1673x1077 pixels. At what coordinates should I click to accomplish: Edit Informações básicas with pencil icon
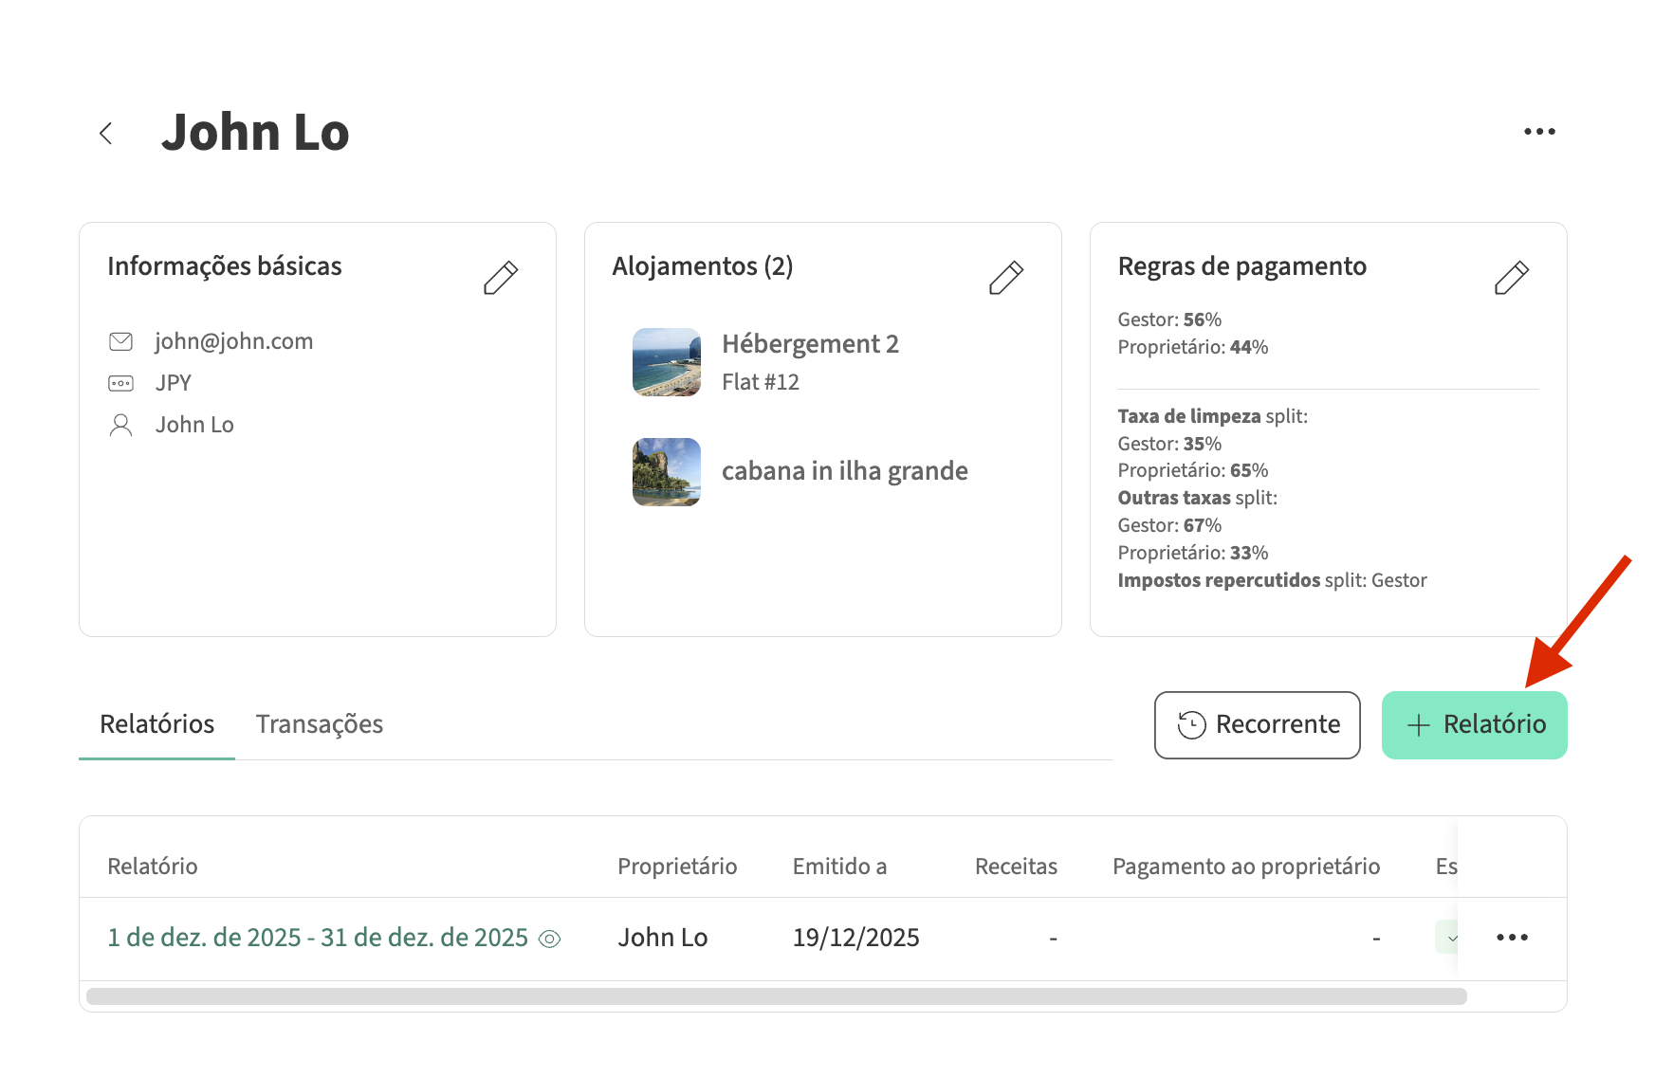[x=500, y=278]
